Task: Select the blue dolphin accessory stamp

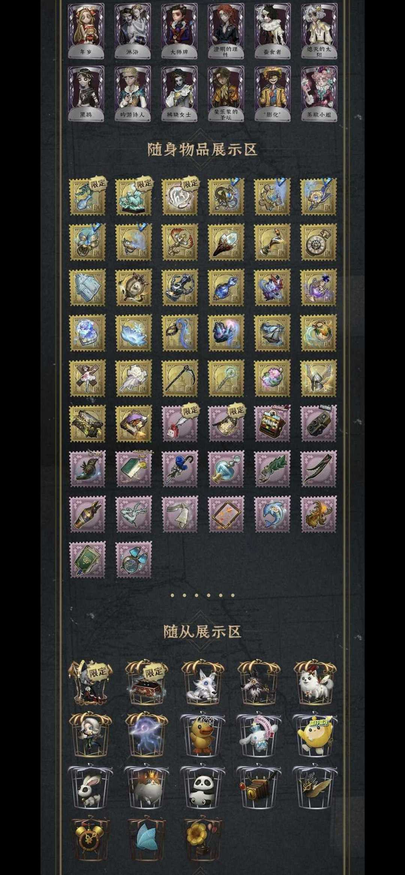Action: [272, 514]
